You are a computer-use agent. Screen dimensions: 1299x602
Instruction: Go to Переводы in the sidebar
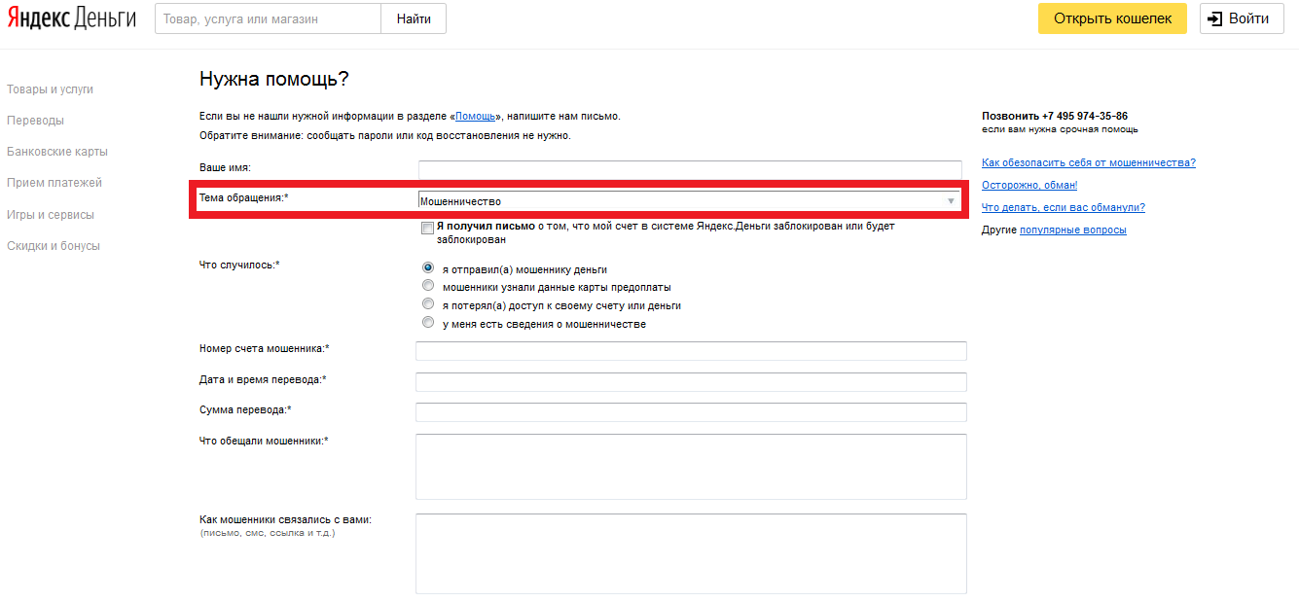(35, 121)
